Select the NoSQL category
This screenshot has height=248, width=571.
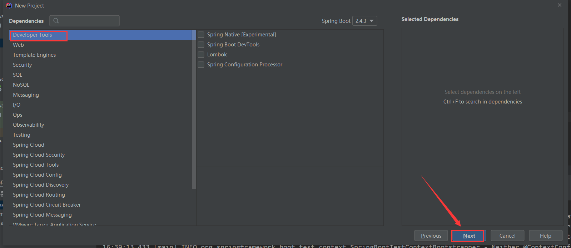click(x=100, y=85)
